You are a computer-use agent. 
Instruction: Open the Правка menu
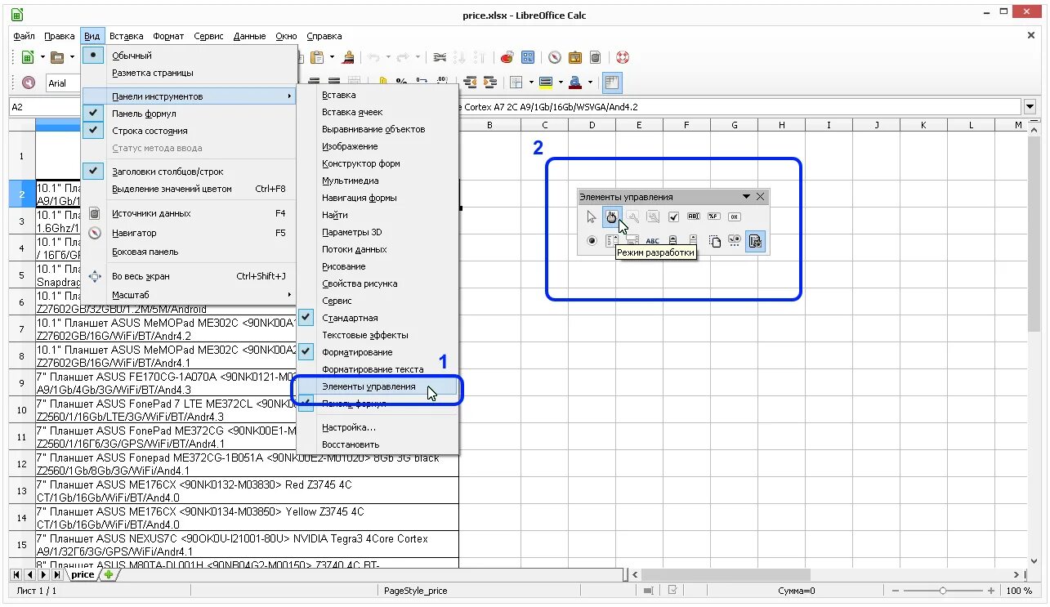[60, 36]
